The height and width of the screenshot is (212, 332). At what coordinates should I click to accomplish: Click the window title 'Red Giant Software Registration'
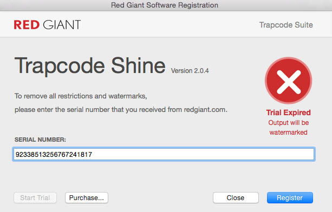[165, 5]
